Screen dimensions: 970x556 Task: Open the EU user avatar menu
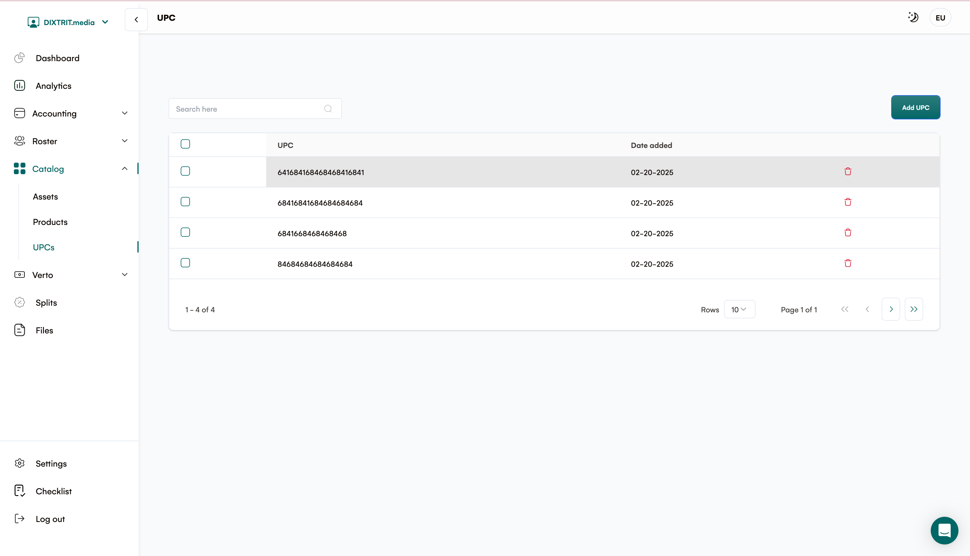point(940,18)
